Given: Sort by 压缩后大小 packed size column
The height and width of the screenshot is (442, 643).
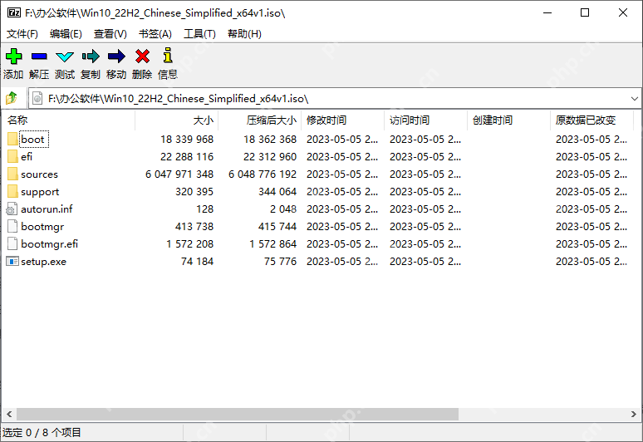Looking at the screenshot, I should (259, 120).
